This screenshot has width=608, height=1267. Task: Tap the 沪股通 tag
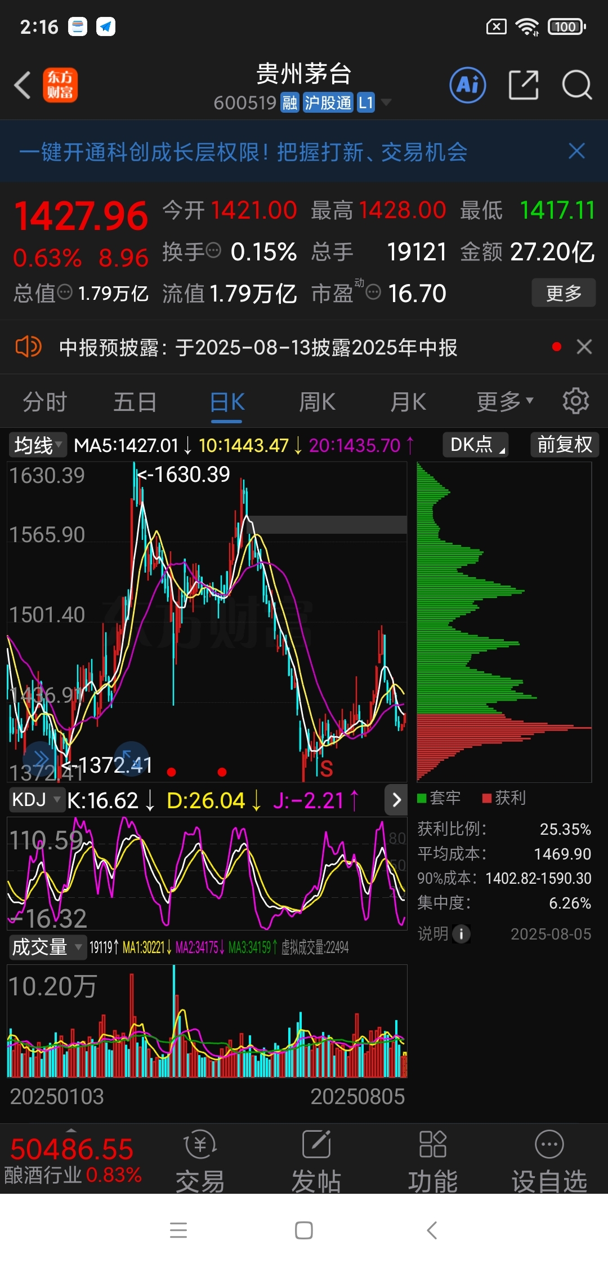(x=328, y=103)
